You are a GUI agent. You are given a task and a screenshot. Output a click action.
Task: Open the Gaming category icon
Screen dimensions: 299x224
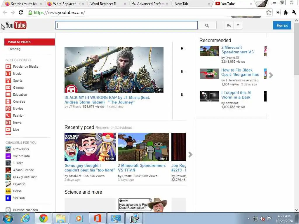(8, 87)
